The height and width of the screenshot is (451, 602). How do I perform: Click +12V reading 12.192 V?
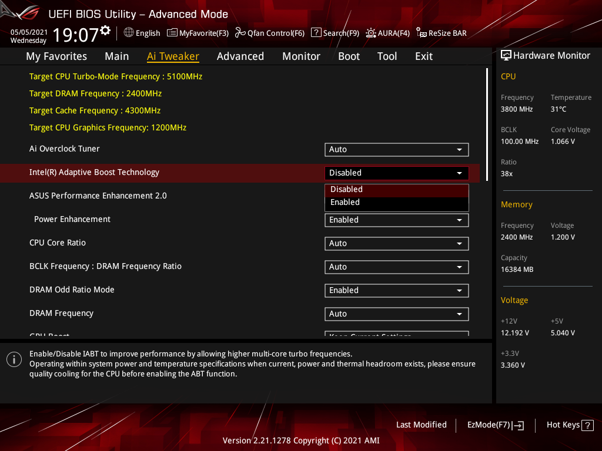coord(515,333)
